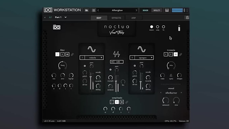229x129 pixels.
Task: Click the 'Voices: 20' status text
Action: point(184,121)
